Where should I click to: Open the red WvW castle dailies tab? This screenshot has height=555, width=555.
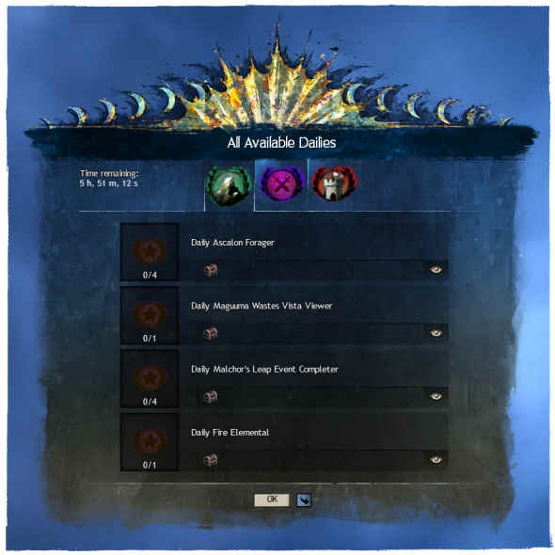click(x=335, y=183)
